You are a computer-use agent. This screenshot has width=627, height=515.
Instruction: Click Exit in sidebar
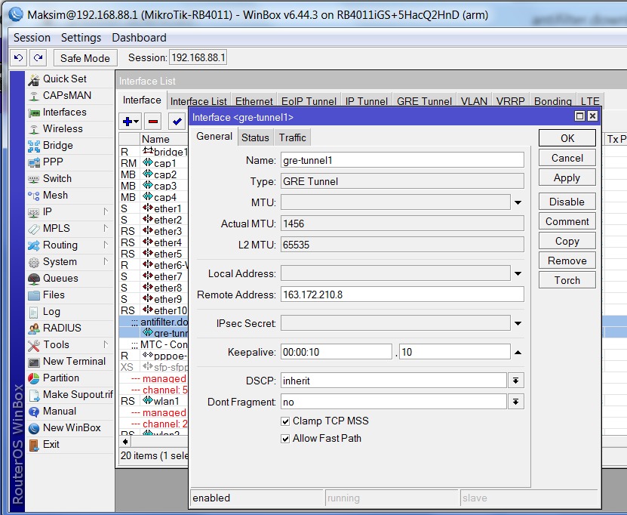pos(51,445)
